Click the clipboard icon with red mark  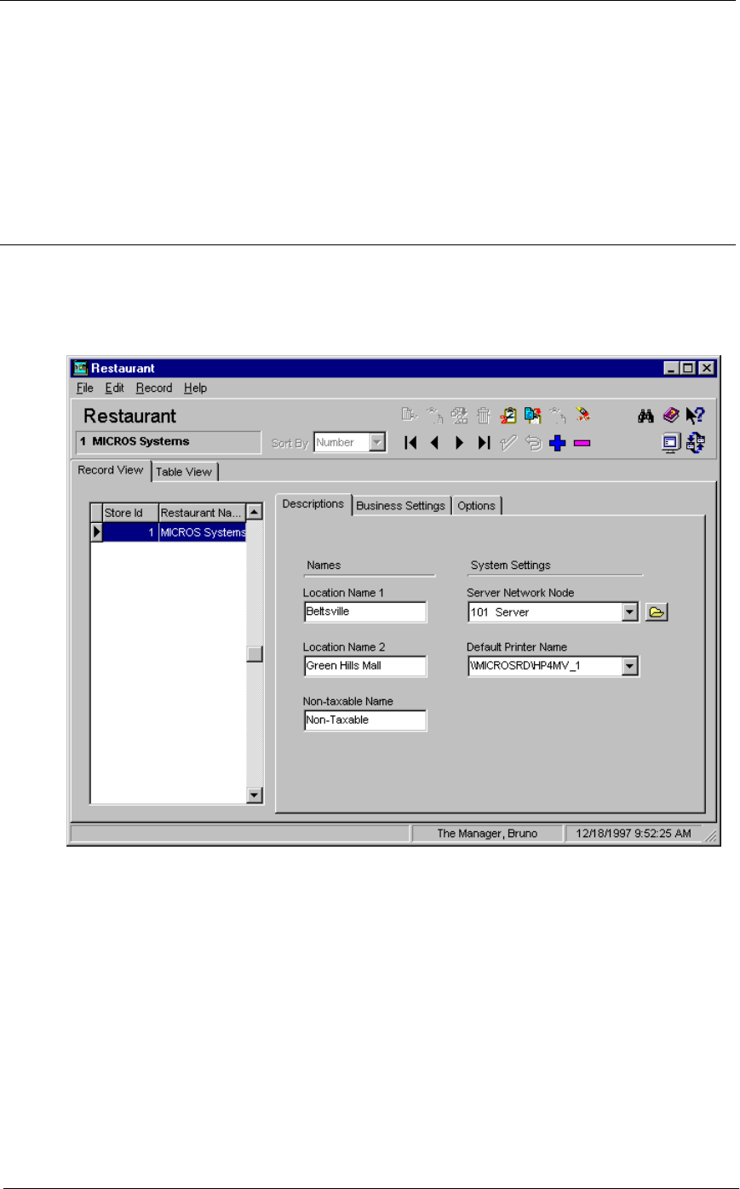click(508, 416)
